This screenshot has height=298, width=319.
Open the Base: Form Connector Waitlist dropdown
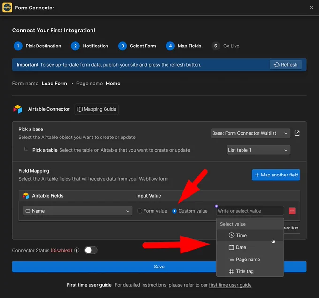click(250, 133)
